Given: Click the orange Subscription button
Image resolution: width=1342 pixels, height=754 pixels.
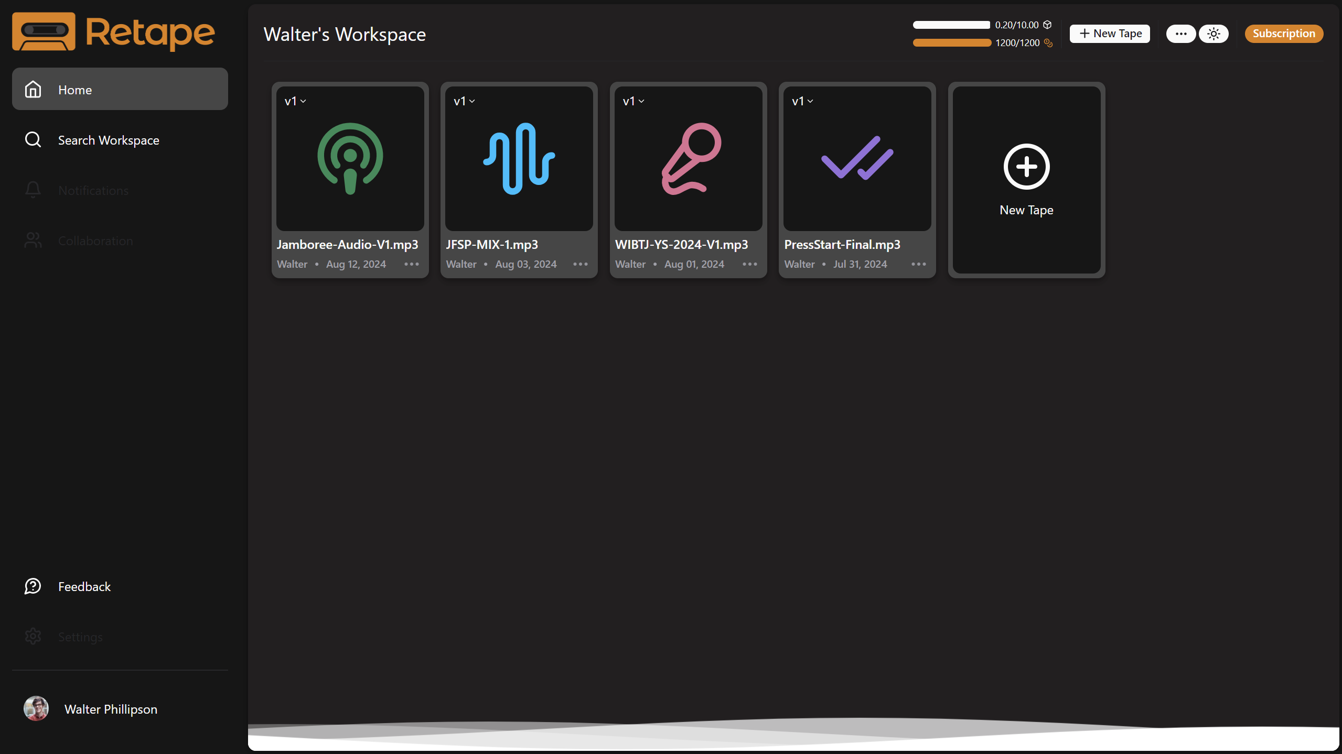Looking at the screenshot, I should click(1283, 34).
